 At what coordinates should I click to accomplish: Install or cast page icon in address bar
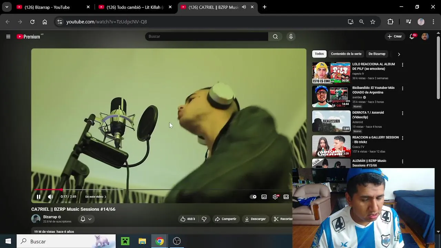coord(351,22)
